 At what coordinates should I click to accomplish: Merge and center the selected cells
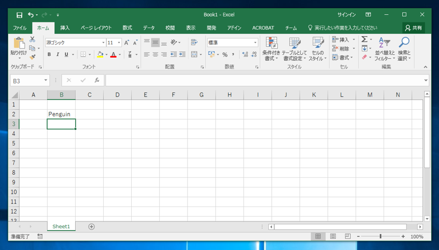[x=194, y=54]
